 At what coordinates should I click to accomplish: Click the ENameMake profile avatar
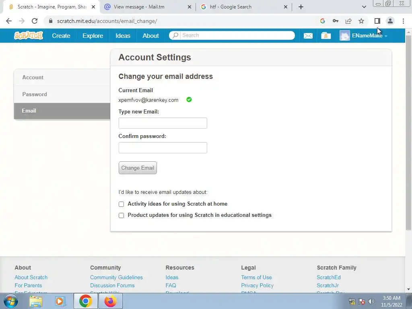pos(344,35)
